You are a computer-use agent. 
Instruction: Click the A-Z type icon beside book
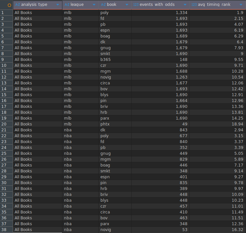click(x=103, y=5)
